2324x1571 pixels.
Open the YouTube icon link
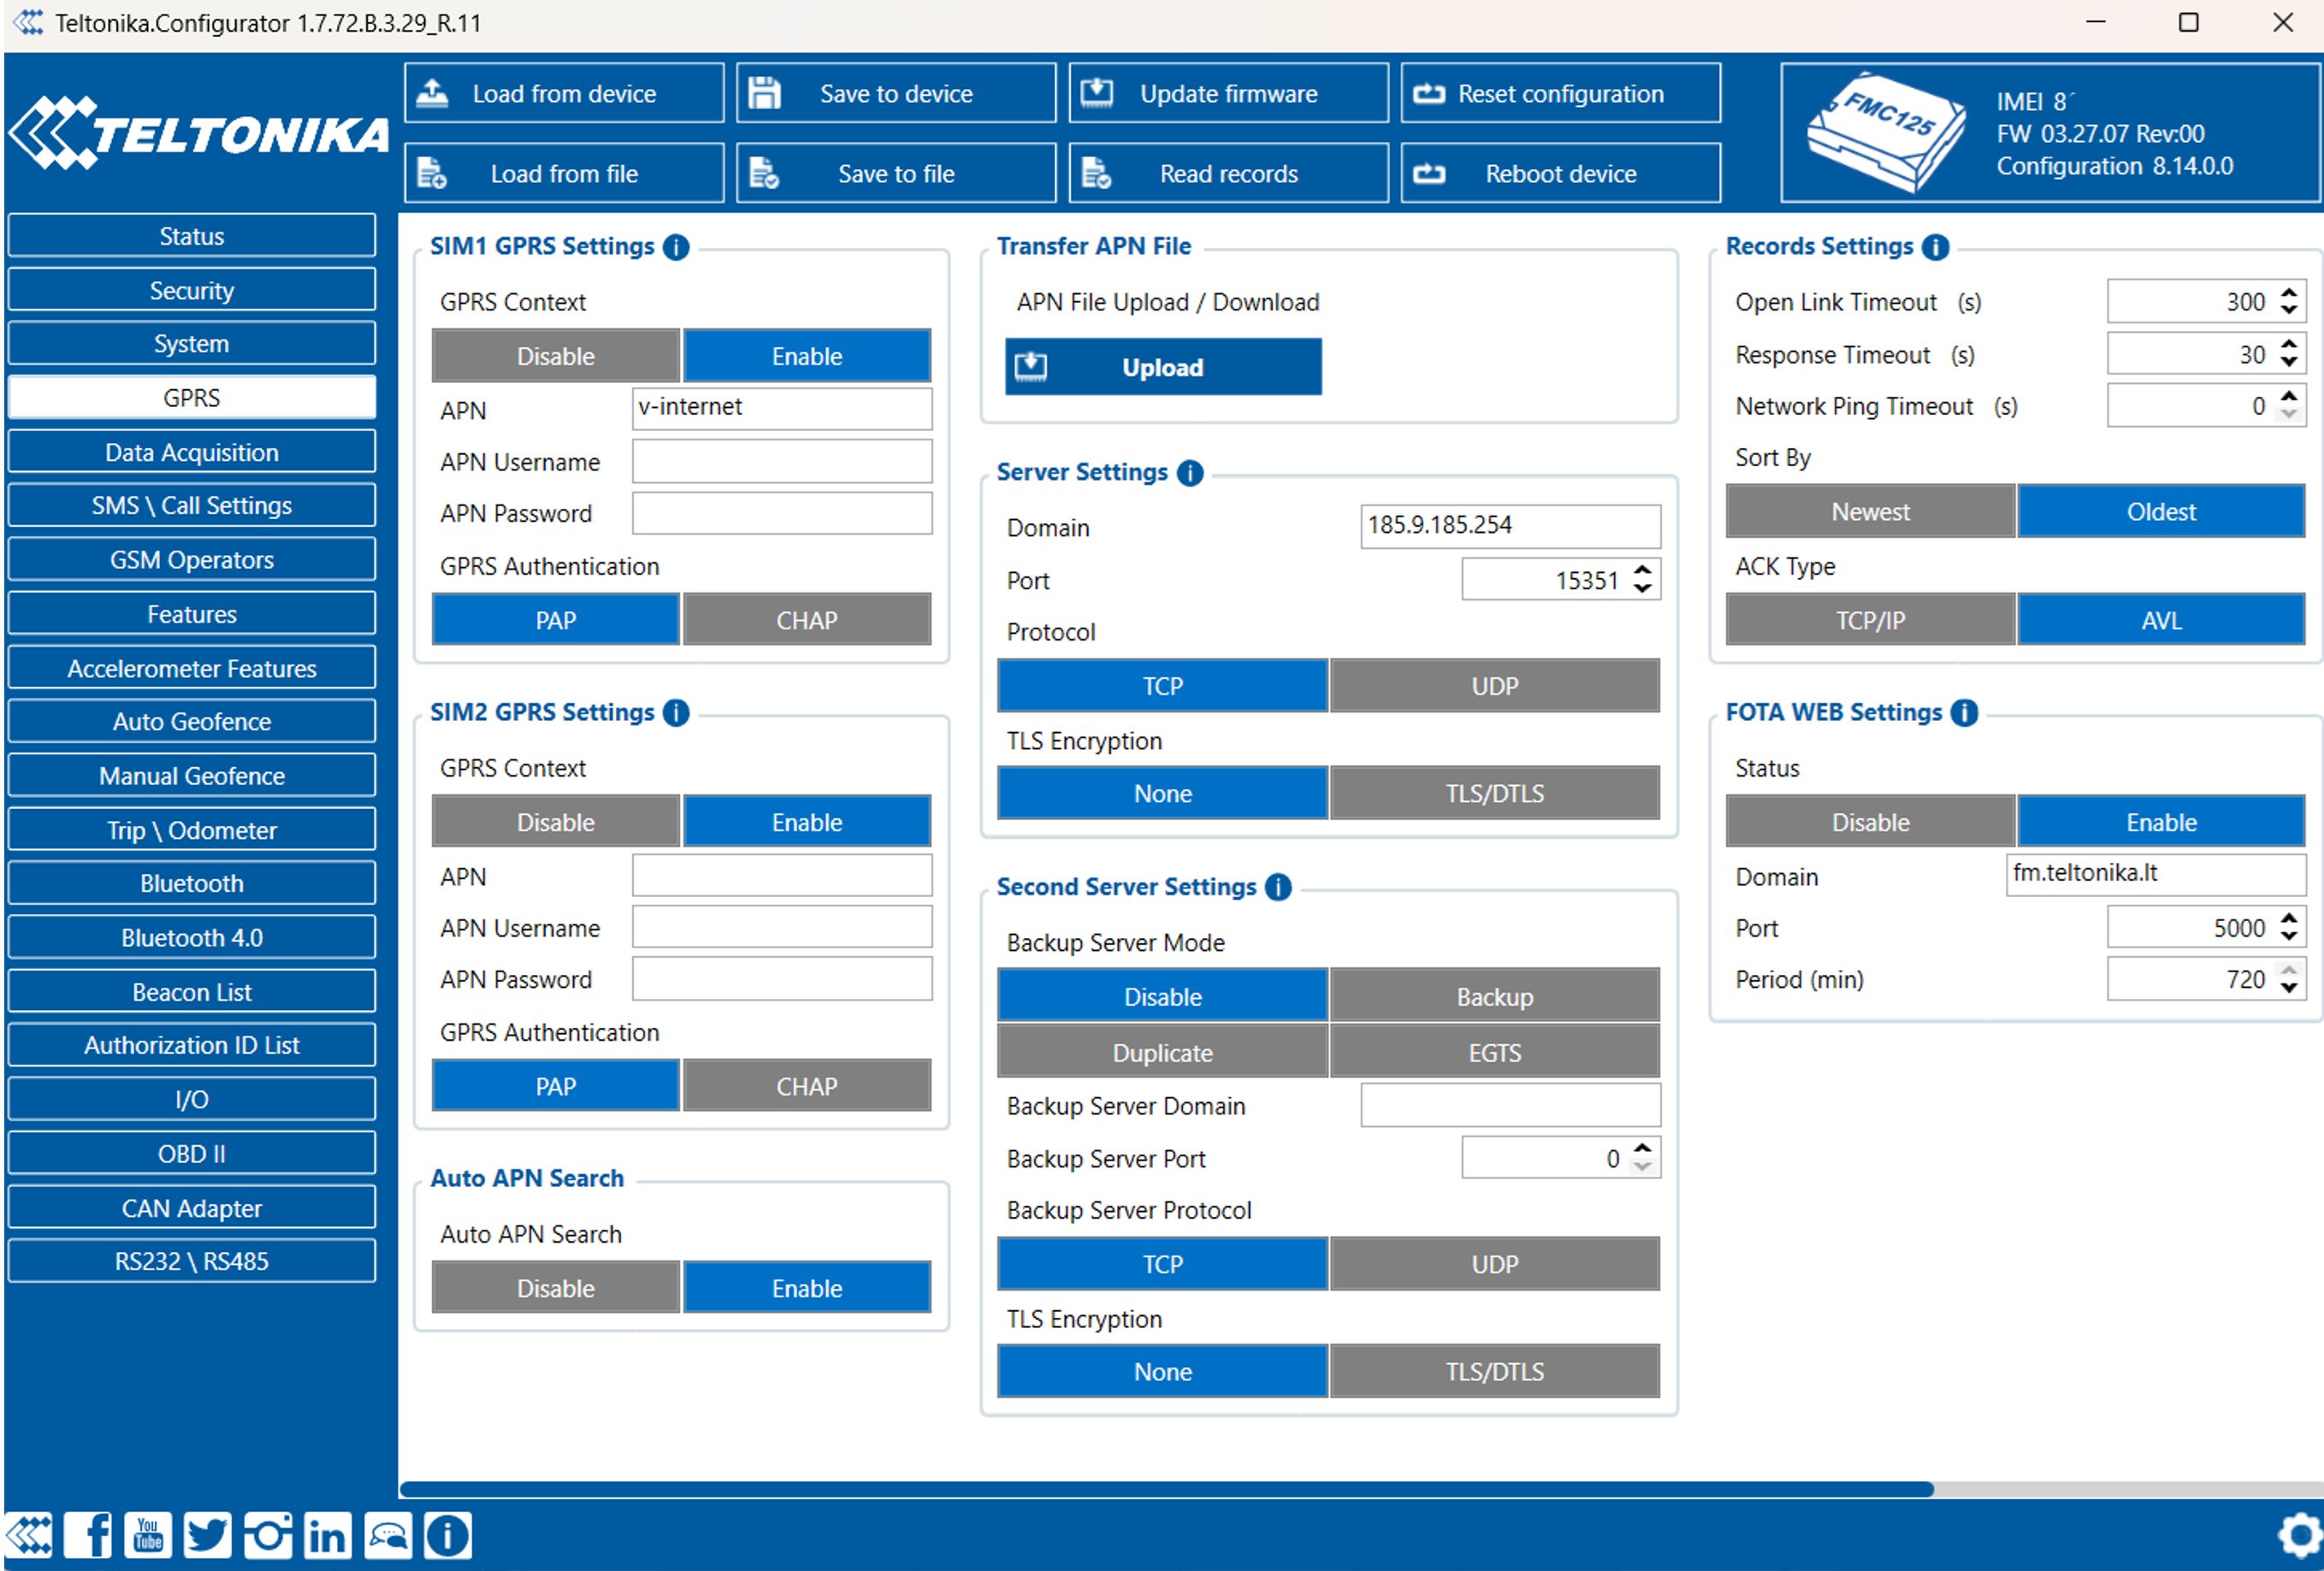point(148,1535)
